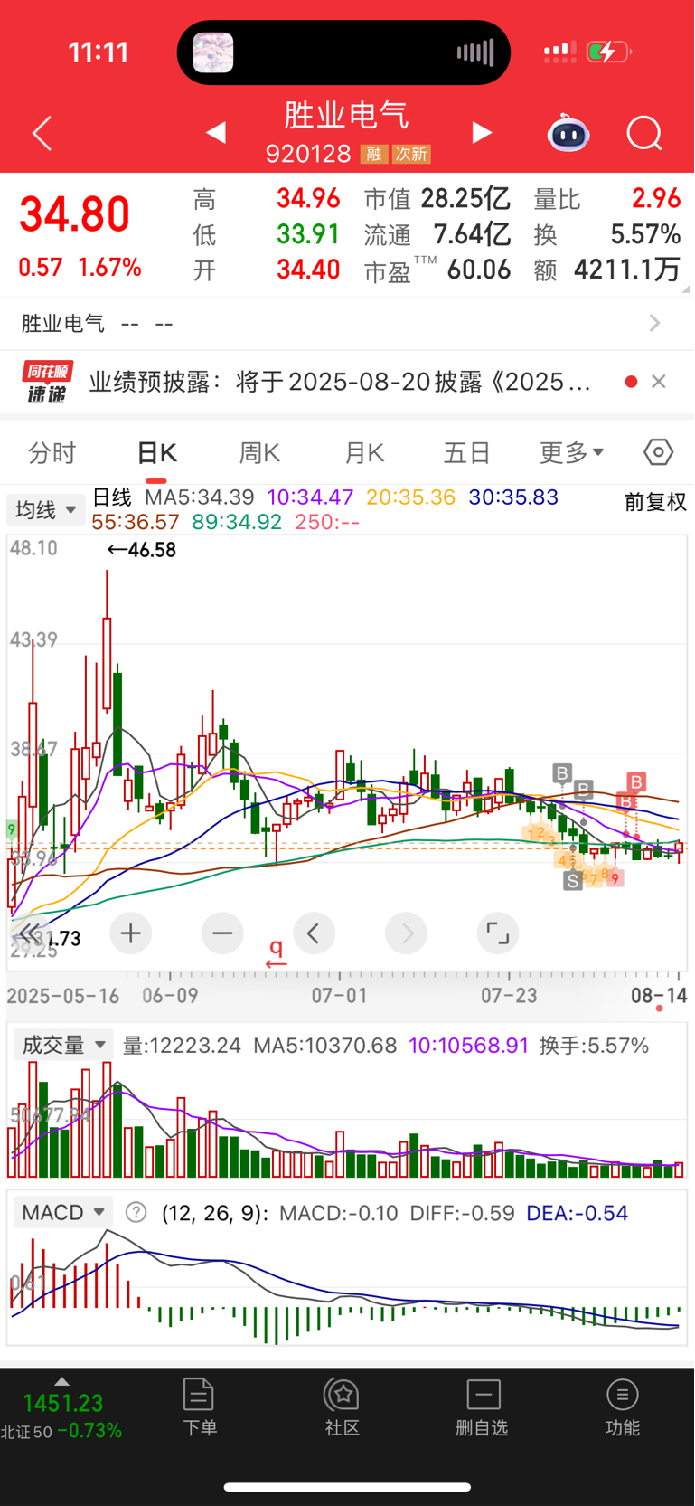Viewport: 695px width, 1506px height.
Task: Tap the 市值 28.25亿 value
Action: point(465,198)
